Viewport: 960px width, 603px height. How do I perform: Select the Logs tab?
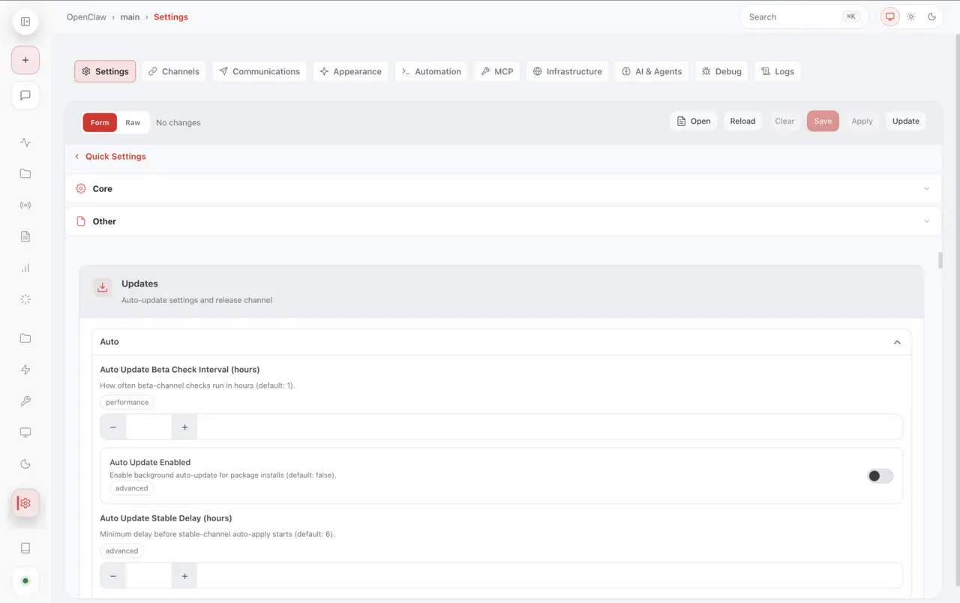pyautogui.click(x=778, y=71)
